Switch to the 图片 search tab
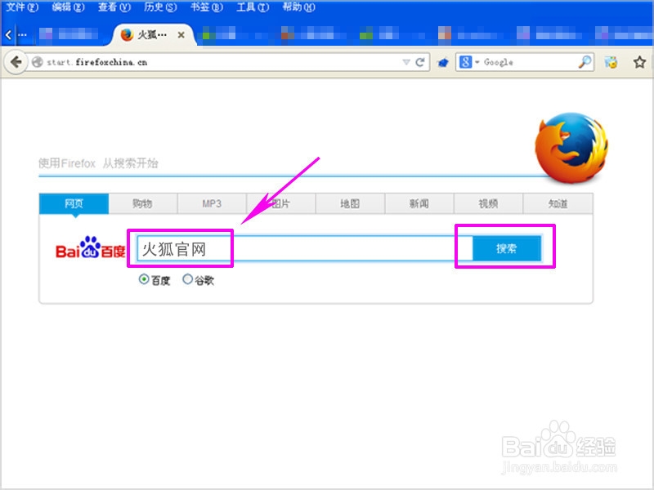The height and width of the screenshot is (490, 654). (280, 203)
